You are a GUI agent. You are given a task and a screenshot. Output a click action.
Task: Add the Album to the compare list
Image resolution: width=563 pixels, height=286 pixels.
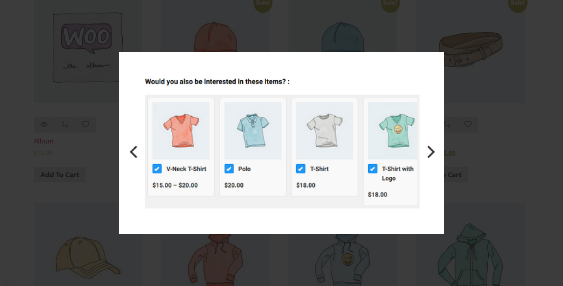click(x=65, y=124)
